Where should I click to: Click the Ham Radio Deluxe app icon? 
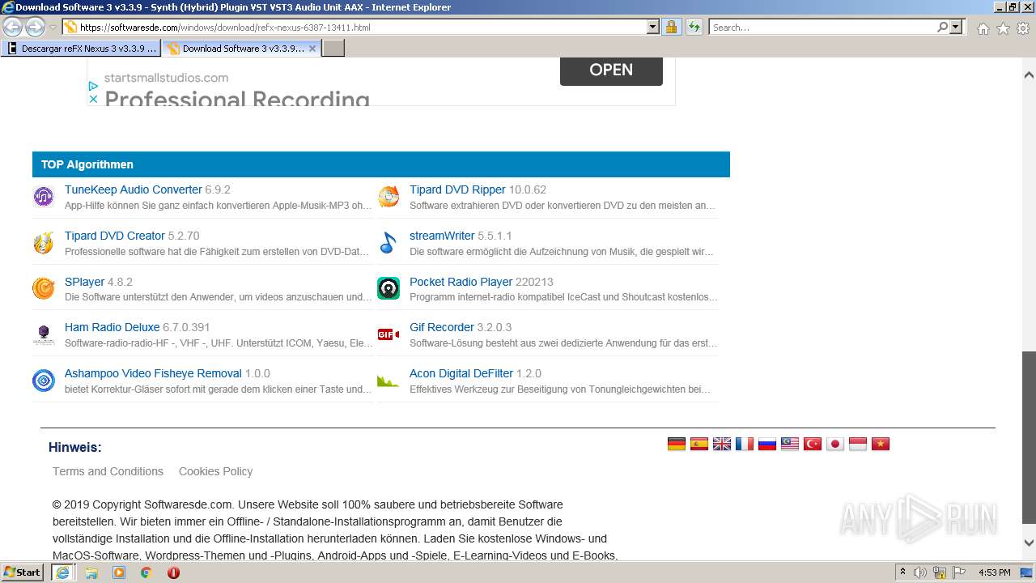[x=44, y=334]
